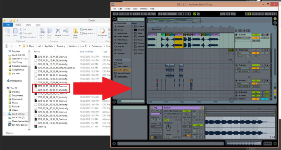Toggle the metronome in Ableton control bar
Viewport: 281px width, 150px height.
coord(143,14)
